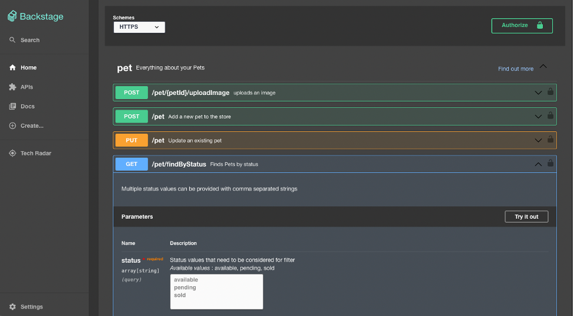This screenshot has width=574, height=316.
Task: Click lock icon on PUT /pet row
Action: tap(550, 140)
